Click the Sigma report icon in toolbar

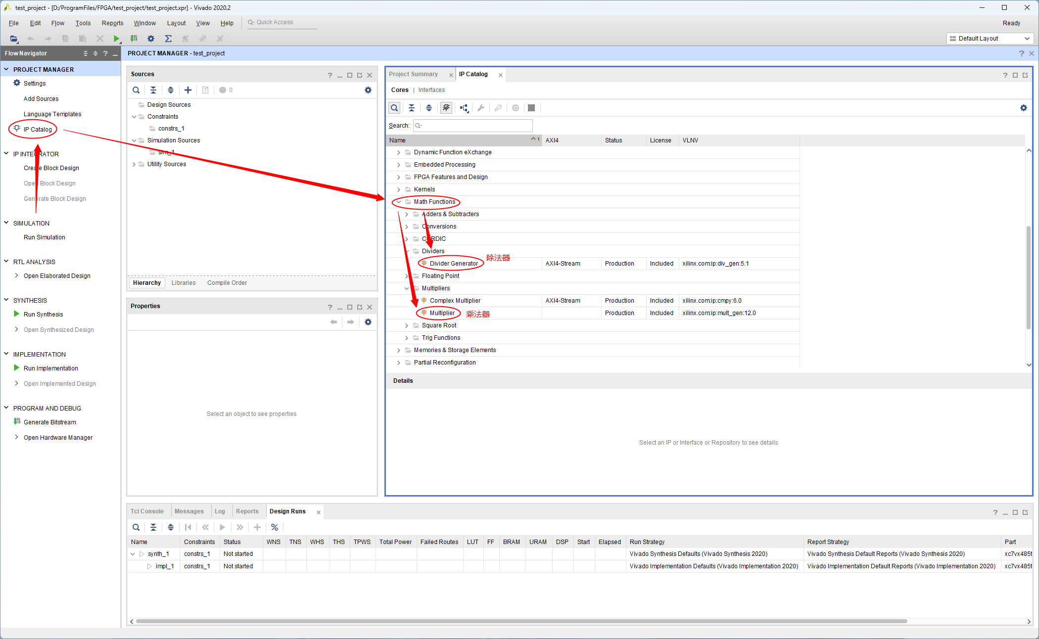pos(168,39)
